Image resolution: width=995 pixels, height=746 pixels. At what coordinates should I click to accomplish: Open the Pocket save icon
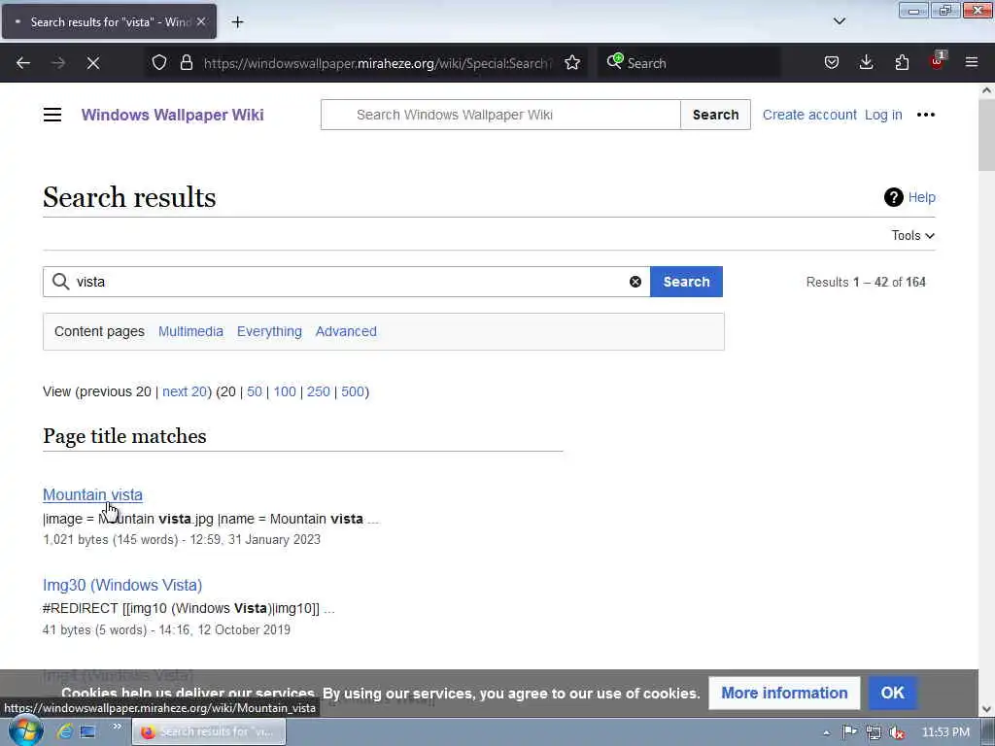tap(832, 63)
